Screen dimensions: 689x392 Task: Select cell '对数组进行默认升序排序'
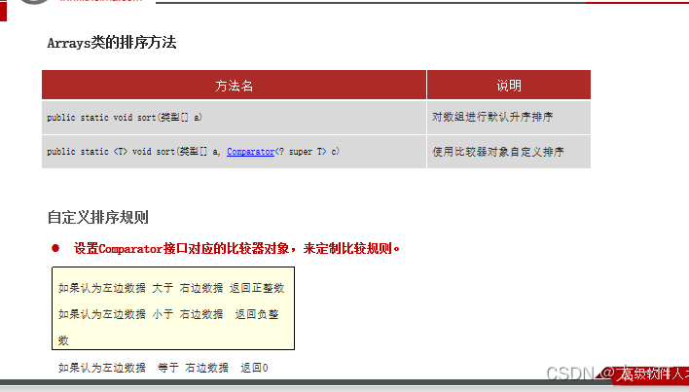[509, 117]
